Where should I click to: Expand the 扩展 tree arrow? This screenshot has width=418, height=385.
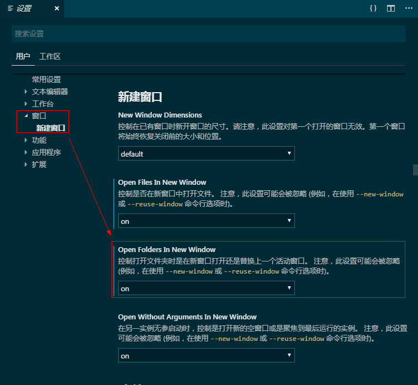click(26, 164)
